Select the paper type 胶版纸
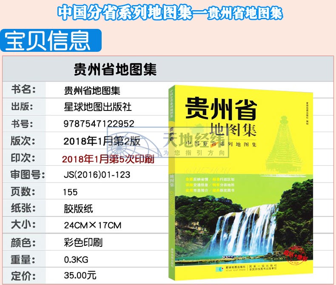This screenshot has width=336, height=285. point(78,209)
